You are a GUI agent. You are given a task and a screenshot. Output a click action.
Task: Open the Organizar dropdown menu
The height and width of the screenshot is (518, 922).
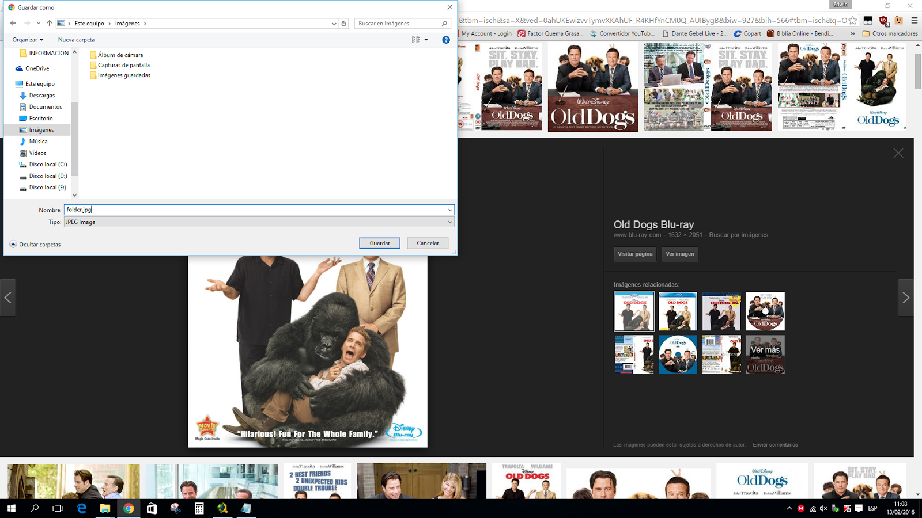pos(28,40)
